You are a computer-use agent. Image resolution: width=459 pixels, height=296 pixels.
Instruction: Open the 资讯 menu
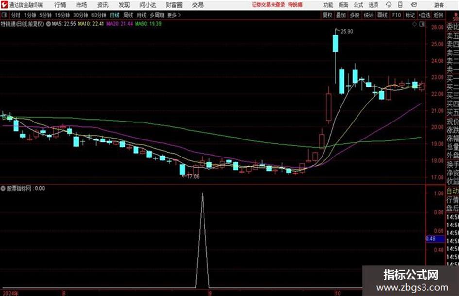pyautogui.click(x=103, y=5)
